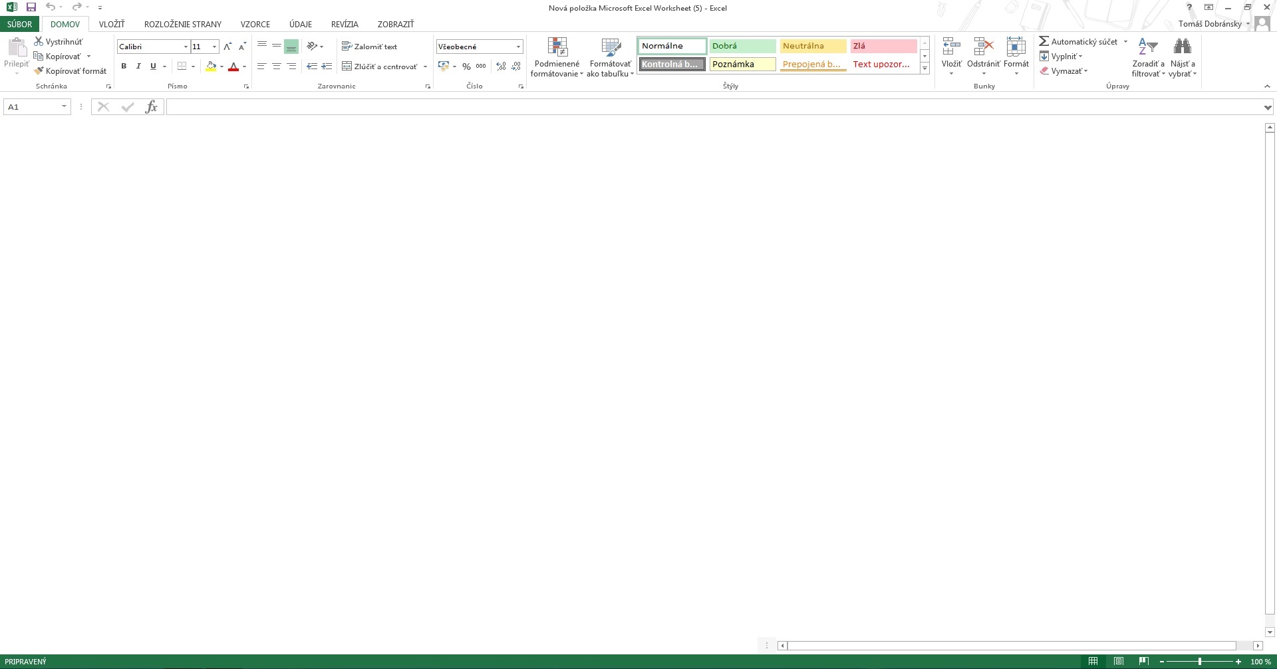Click the Podmienené formátovanie icon

pyautogui.click(x=557, y=47)
